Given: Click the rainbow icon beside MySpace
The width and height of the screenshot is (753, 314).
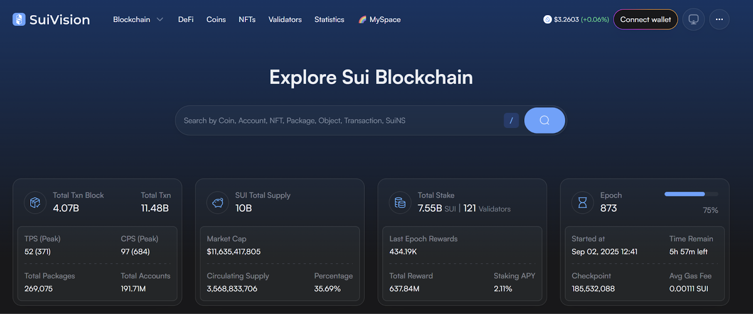Looking at the screenshot, I should coord(362,19).
